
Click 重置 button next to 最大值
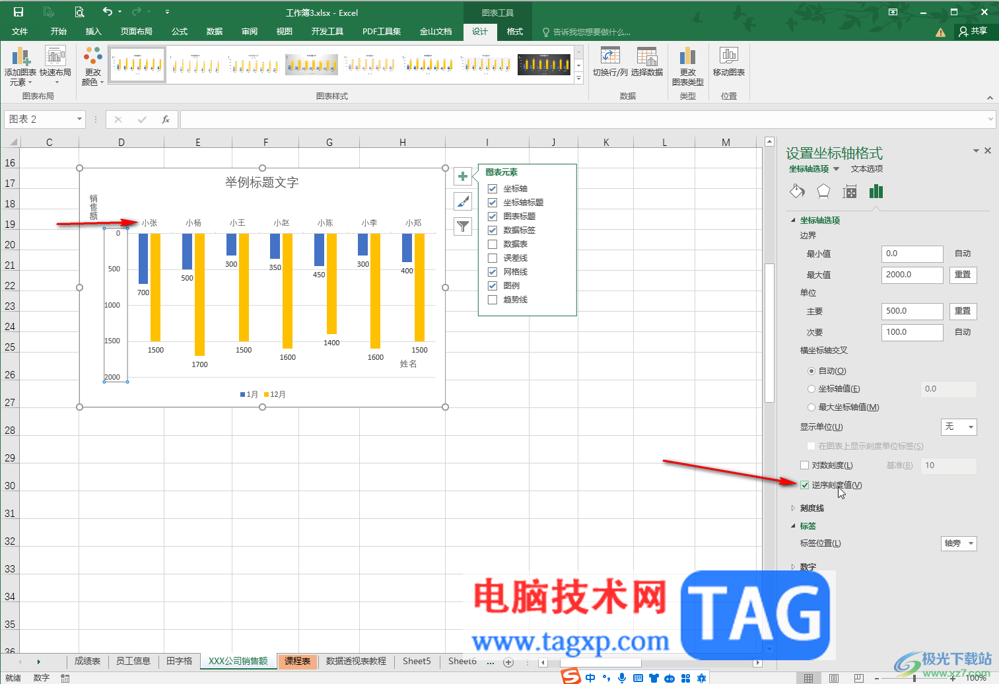pyautogui.click(x=963, y=275)
